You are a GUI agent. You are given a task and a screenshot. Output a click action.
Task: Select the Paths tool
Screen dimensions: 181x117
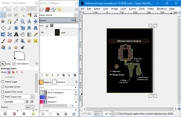pyautogui.click(x=10, y=21)
